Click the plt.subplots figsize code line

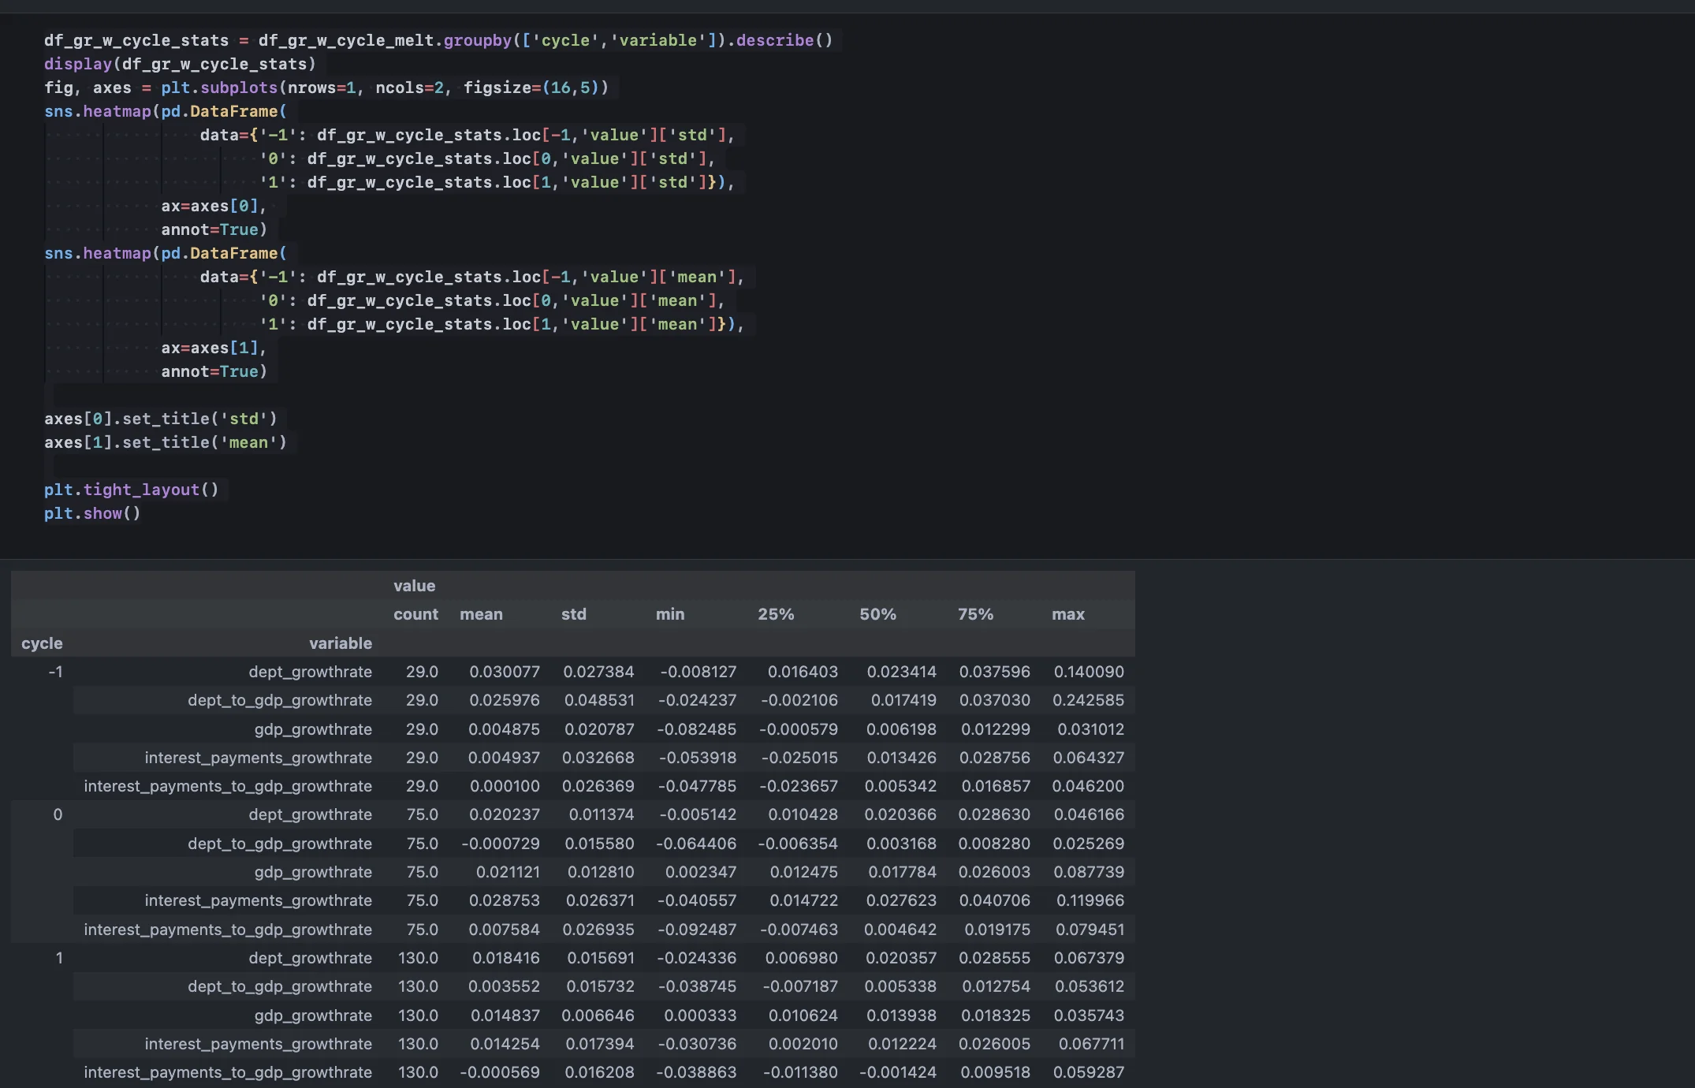tap(326, 88)
